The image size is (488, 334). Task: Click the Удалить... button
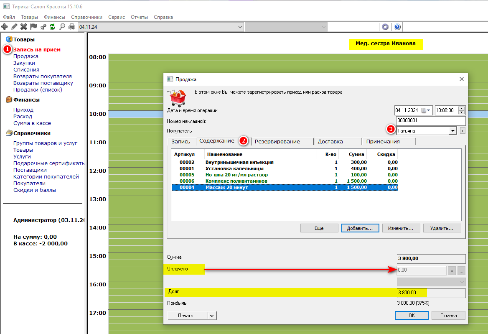click(x=442, y=228)
